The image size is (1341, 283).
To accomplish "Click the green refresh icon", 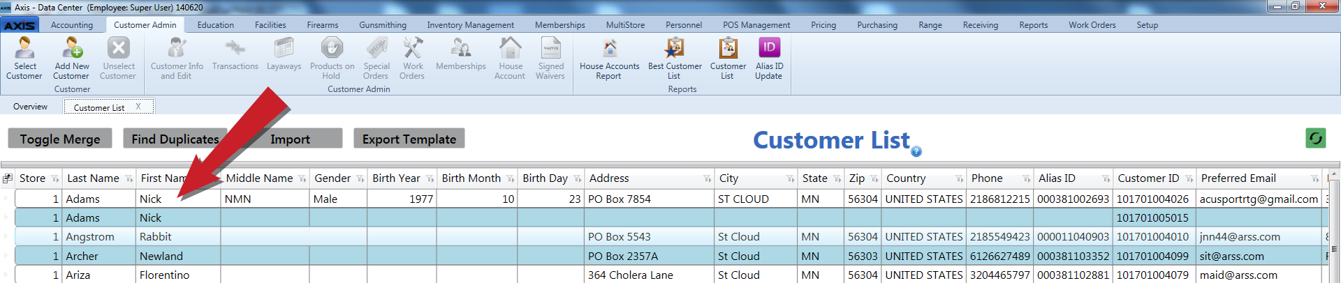I will point(1316,138).
